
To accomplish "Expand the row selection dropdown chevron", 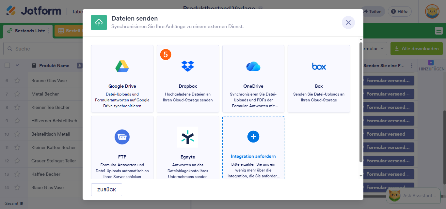I will pyautogui.click(x=17, y=66).
